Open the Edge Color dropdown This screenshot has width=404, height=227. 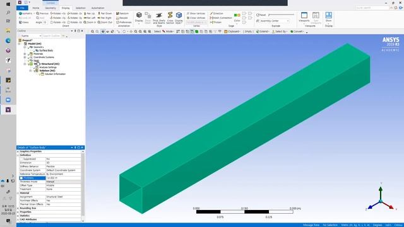tap(237, 18)
